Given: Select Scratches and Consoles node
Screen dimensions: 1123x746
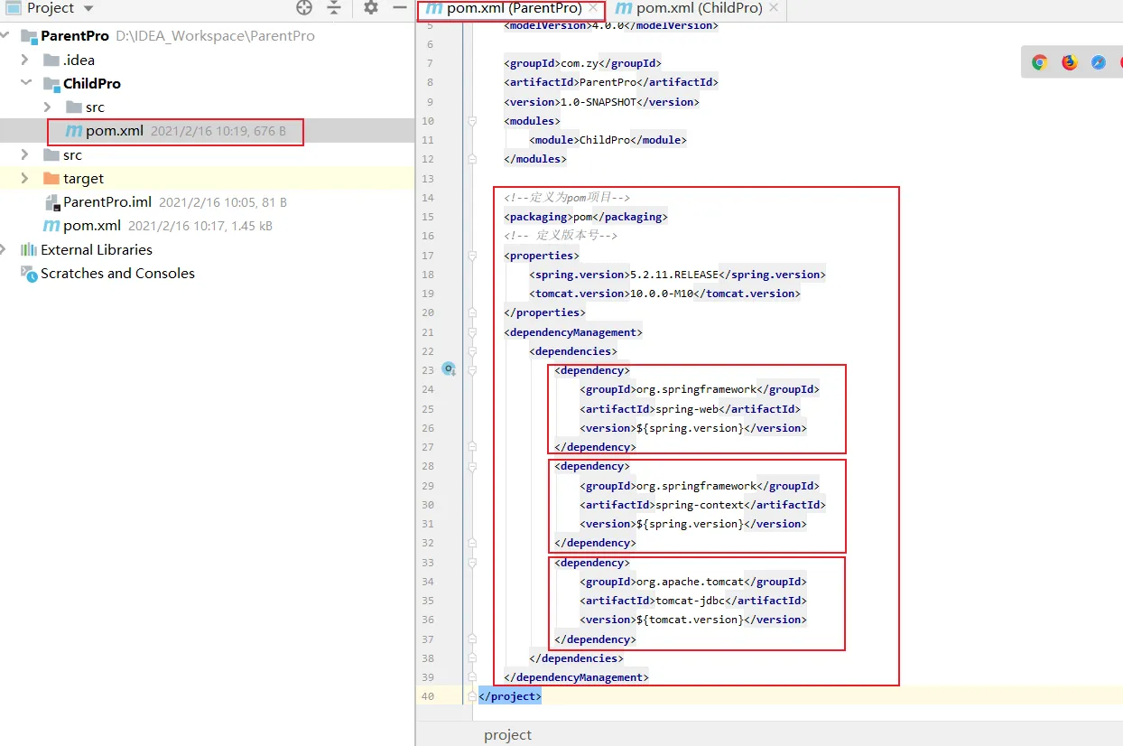Looking at the screenshot, I should coord(117,273).
